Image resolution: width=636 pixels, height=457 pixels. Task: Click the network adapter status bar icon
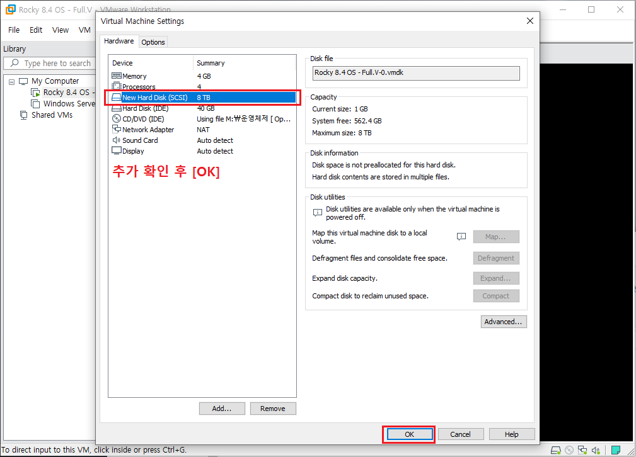(x=582, y=450)
